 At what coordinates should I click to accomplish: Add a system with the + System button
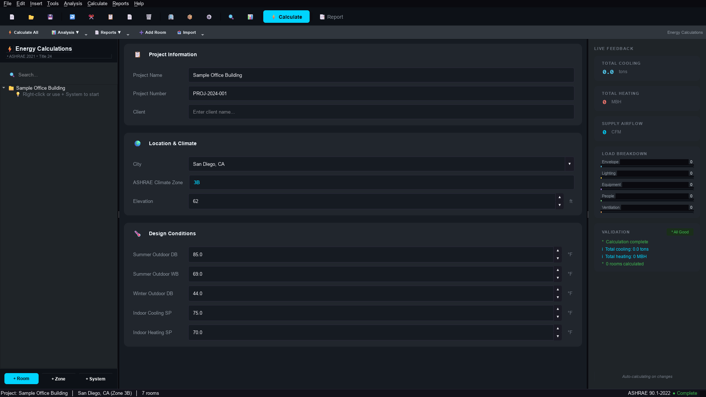[x=96, y=379]
